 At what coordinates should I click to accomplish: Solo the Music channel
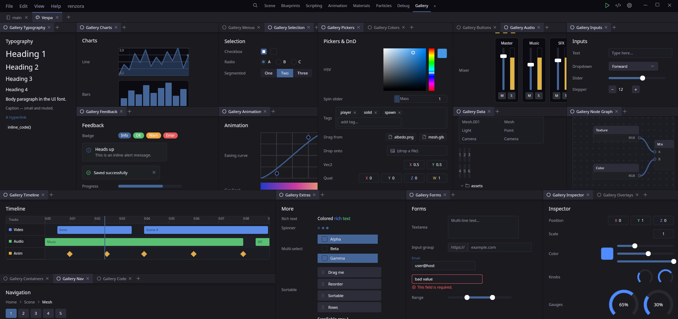(539, 96)
